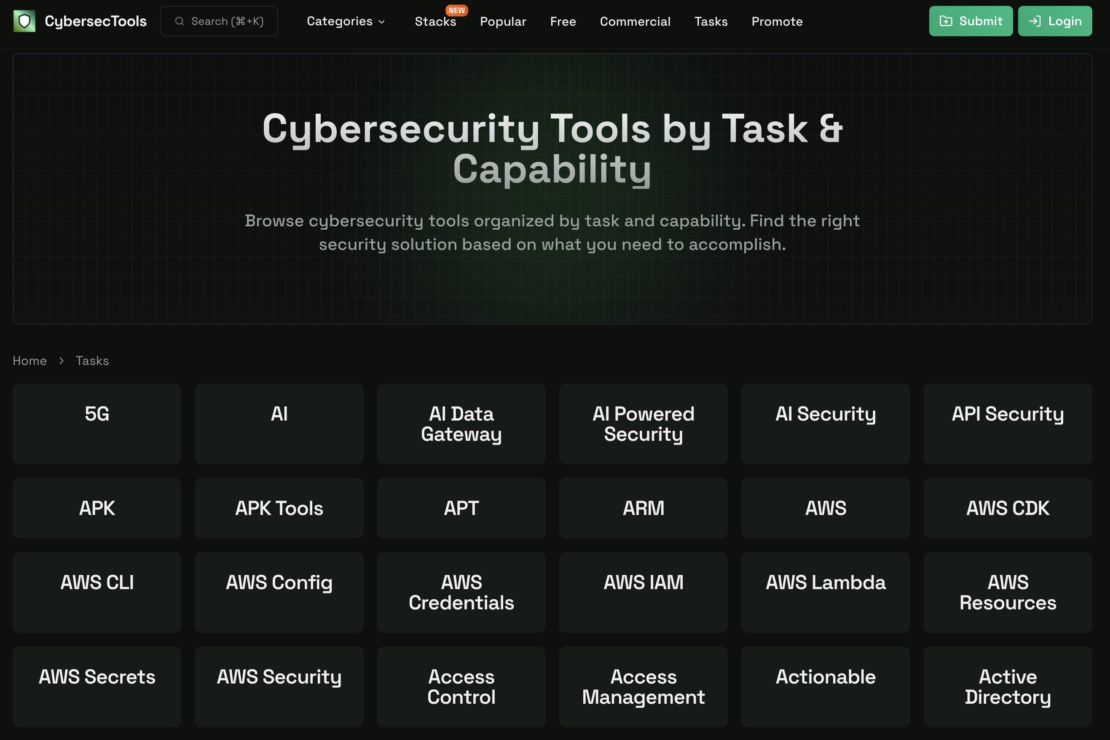Go to Home via breadcrumb link
This screenshot has width=1110, height=740.
coord(30,361)
